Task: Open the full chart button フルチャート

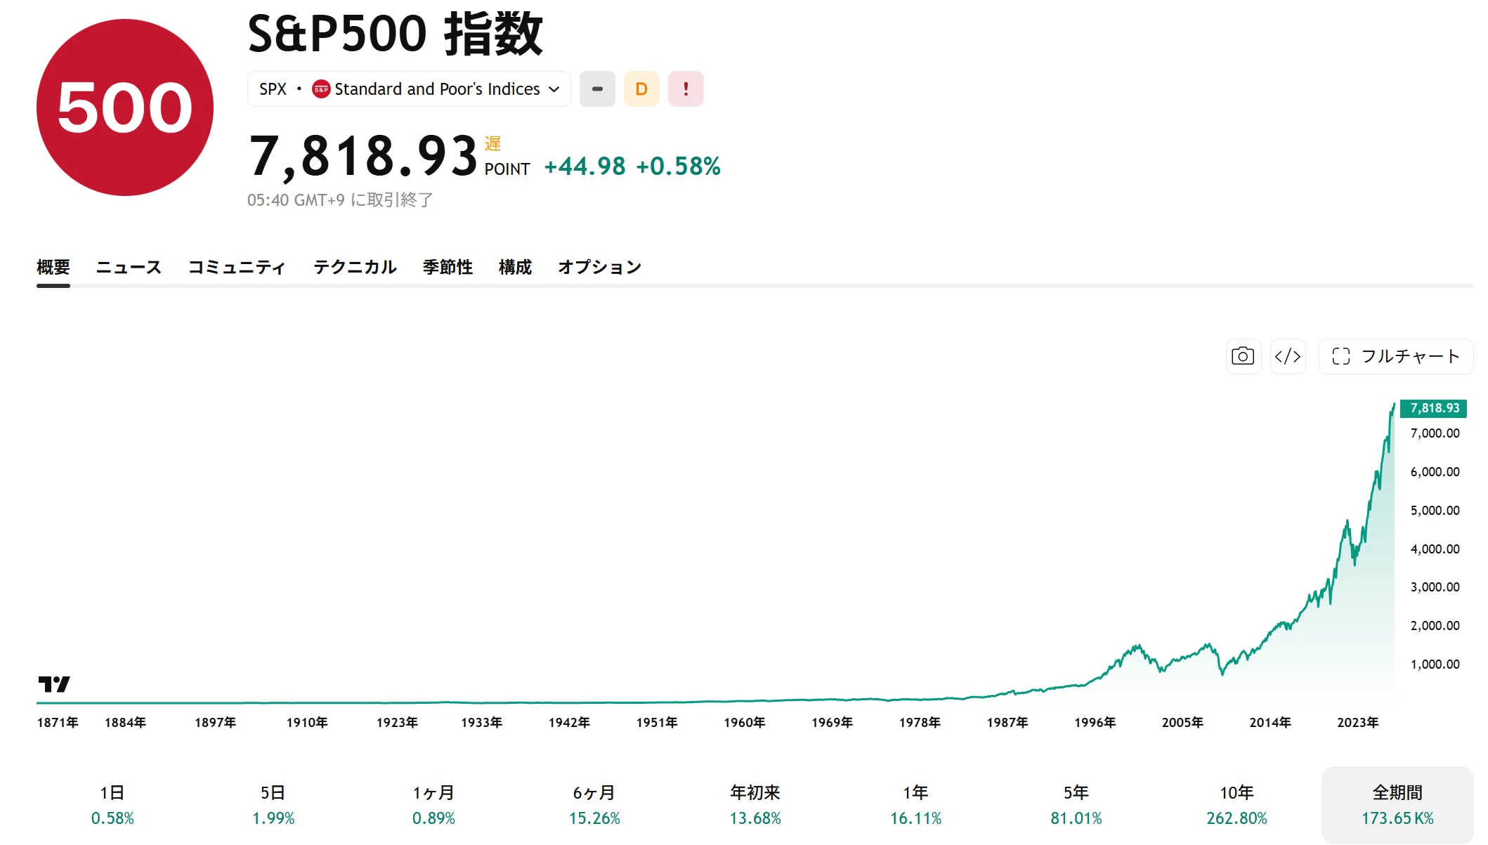Action: [1396, 356]
